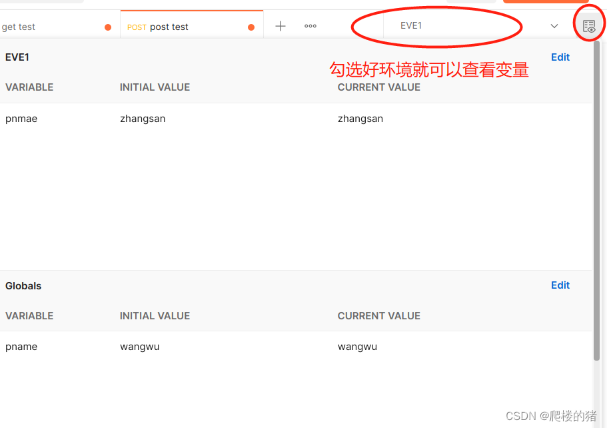Image resolution: width=607 pixels, height=428 pixels.
Task: Click the unsaved dot on post test tab
Action: tap(251, 27)
